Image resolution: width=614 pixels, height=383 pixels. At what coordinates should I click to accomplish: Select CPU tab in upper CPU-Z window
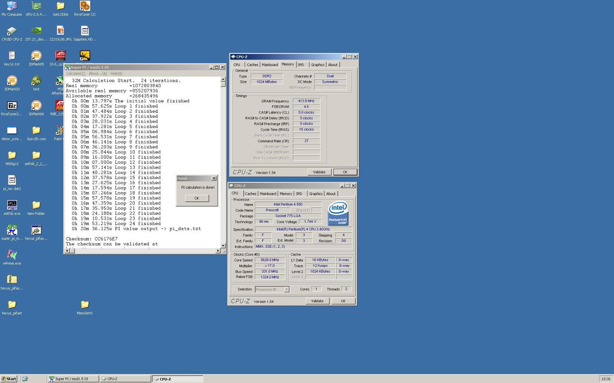tap(237, 65)
